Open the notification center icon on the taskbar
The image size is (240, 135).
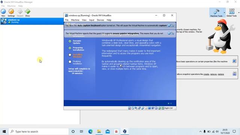(x=234, y=132)
